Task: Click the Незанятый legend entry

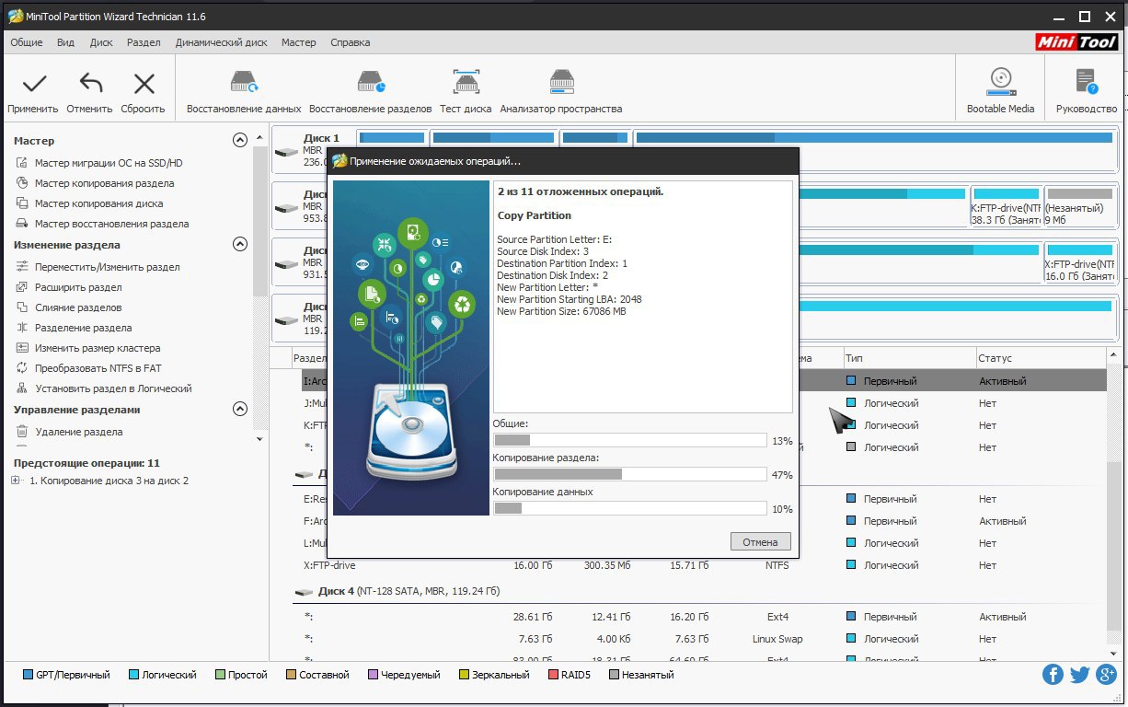Action: pyautogui.click(x=641, y=675)
